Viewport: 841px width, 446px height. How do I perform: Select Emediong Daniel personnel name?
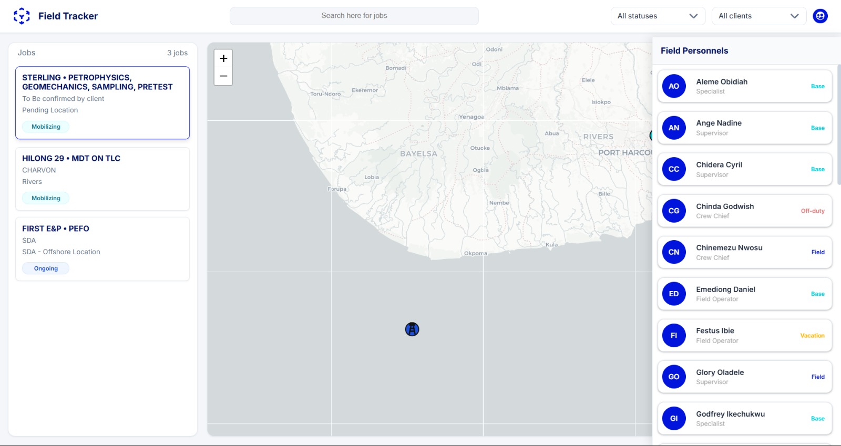pyautogui.click(x=725, y=289)
